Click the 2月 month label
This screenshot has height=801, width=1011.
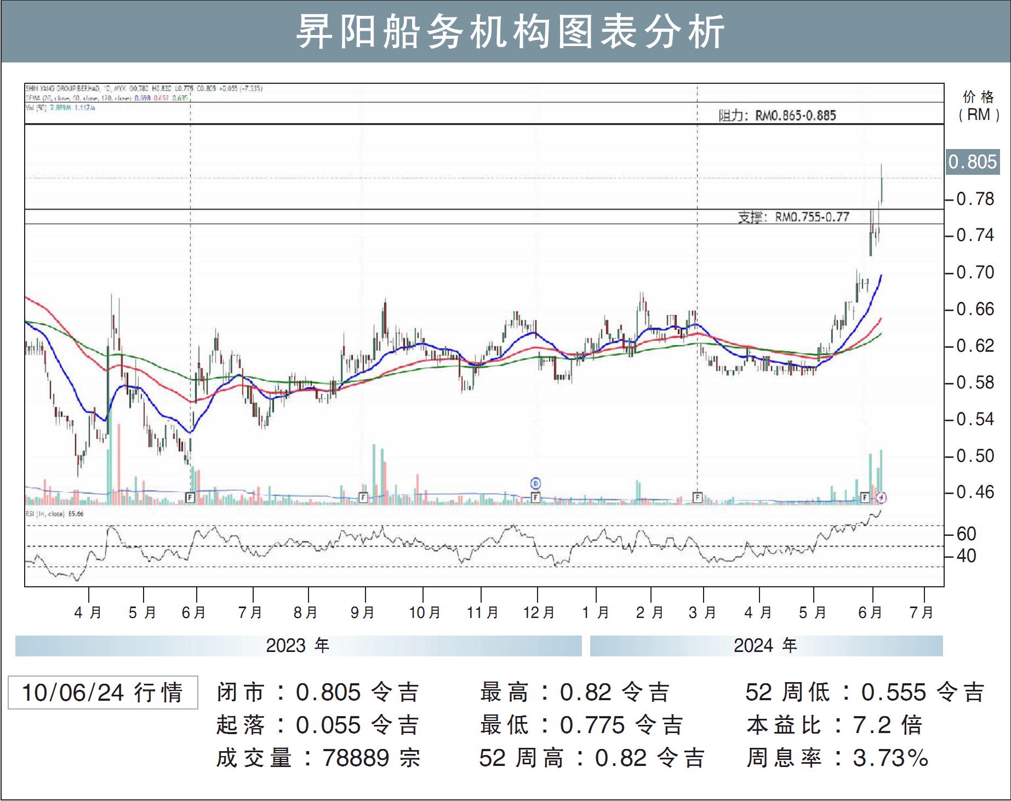(x=650, y=613)
